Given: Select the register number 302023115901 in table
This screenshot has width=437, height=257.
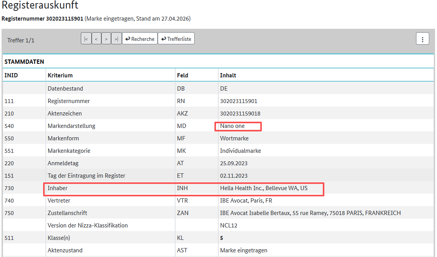Looking at the screenshot, I should click(239, 101).
